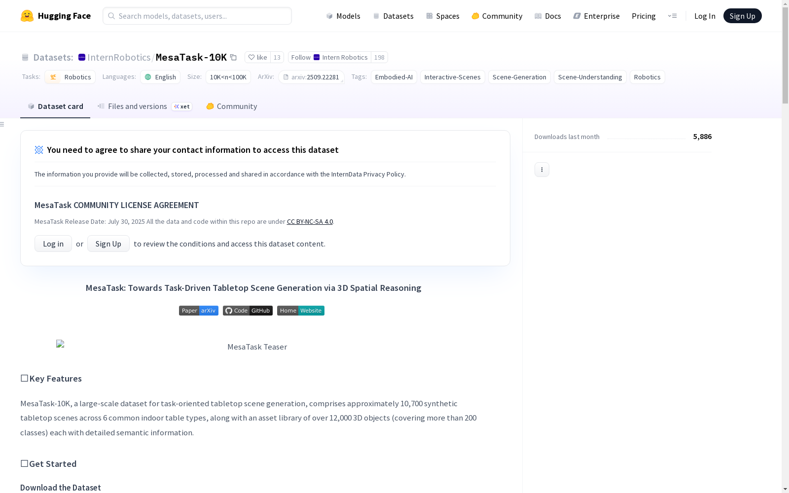
Task: Copy dataset name with the copy icon
Action: [x=234, y=57]
